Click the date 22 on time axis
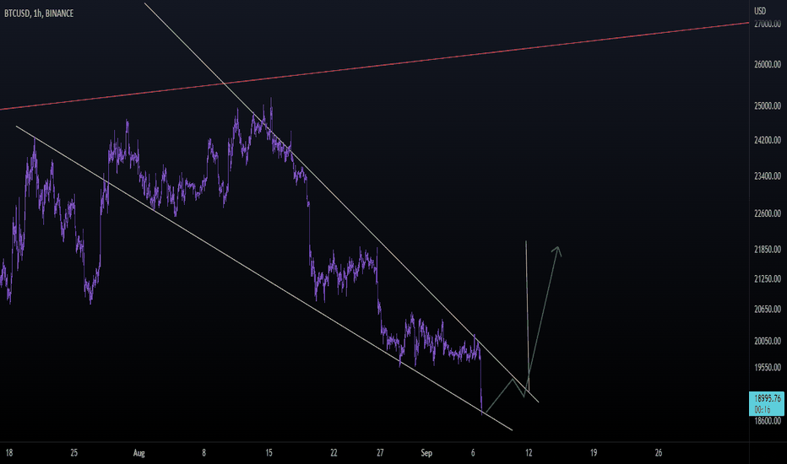The image size is (787, 464). [x=334, y=453]
